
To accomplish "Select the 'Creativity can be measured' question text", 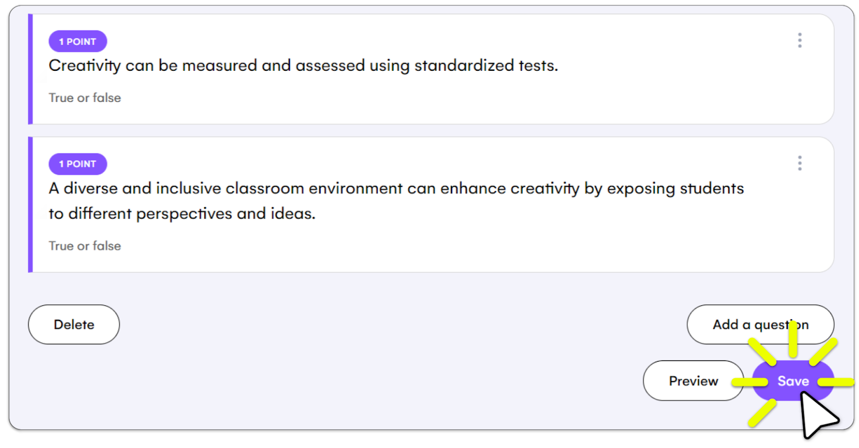I will tap(303, 65).
